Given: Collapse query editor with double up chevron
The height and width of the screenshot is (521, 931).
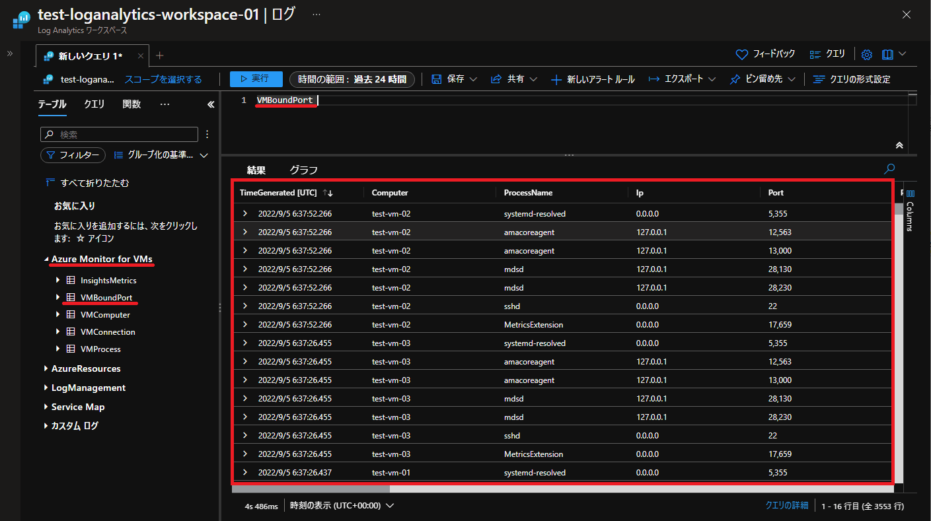Looking at the screenshot, I should pyautogui.click(x=899, y=145).
